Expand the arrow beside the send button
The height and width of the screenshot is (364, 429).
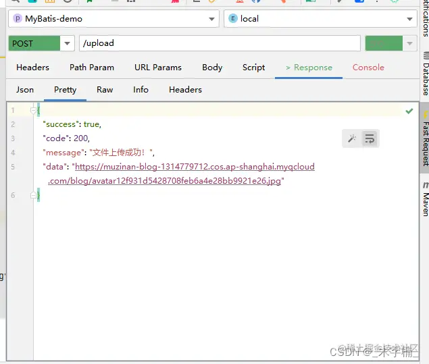coord(409,43)
